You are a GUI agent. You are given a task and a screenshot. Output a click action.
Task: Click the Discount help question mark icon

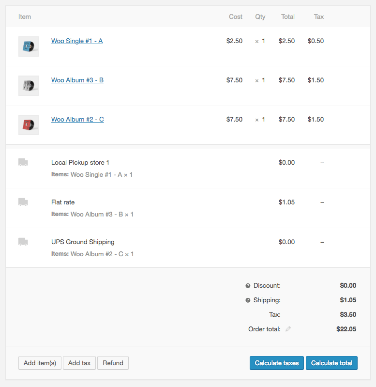coord(248,286)
